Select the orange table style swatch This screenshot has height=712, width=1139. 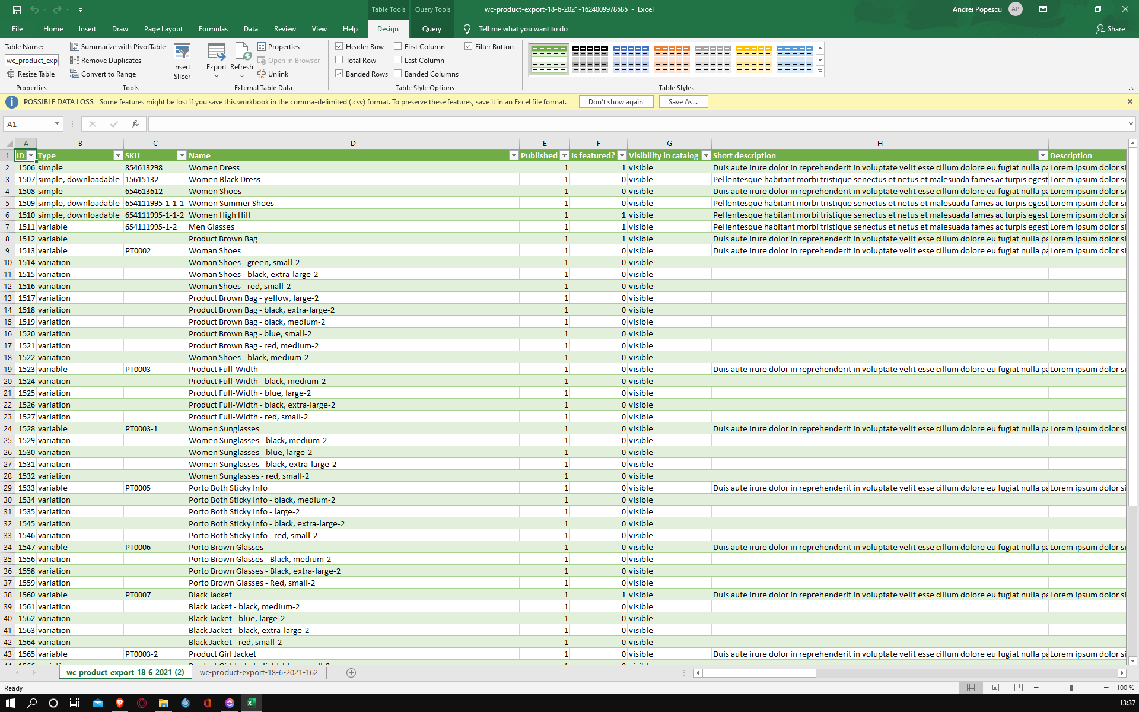672,59
